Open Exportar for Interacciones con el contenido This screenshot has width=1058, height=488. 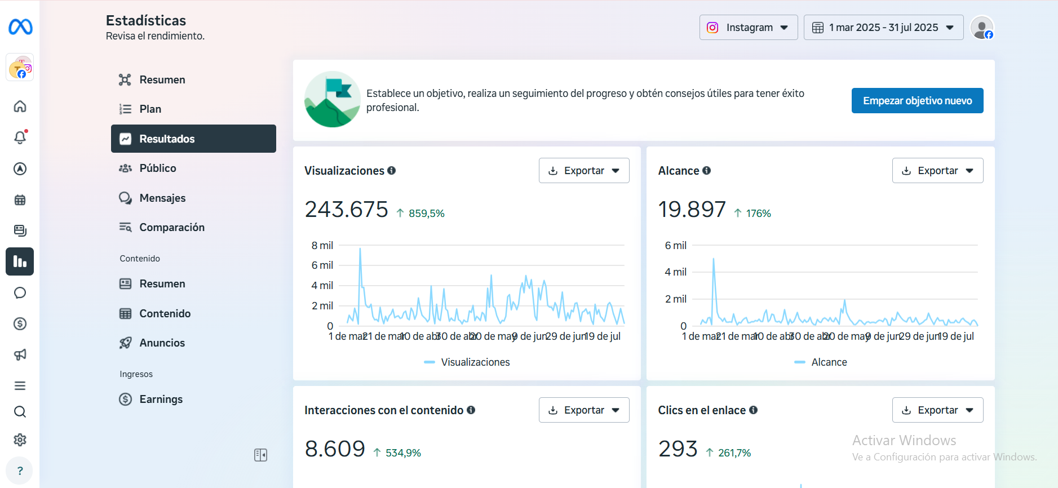pyautogui.click(x=583, y=410)
